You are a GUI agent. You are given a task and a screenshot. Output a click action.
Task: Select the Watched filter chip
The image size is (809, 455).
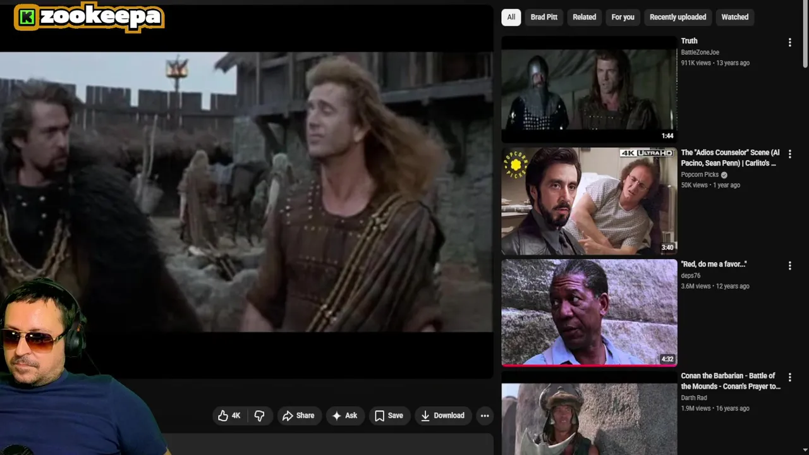(x=734, y=17)
